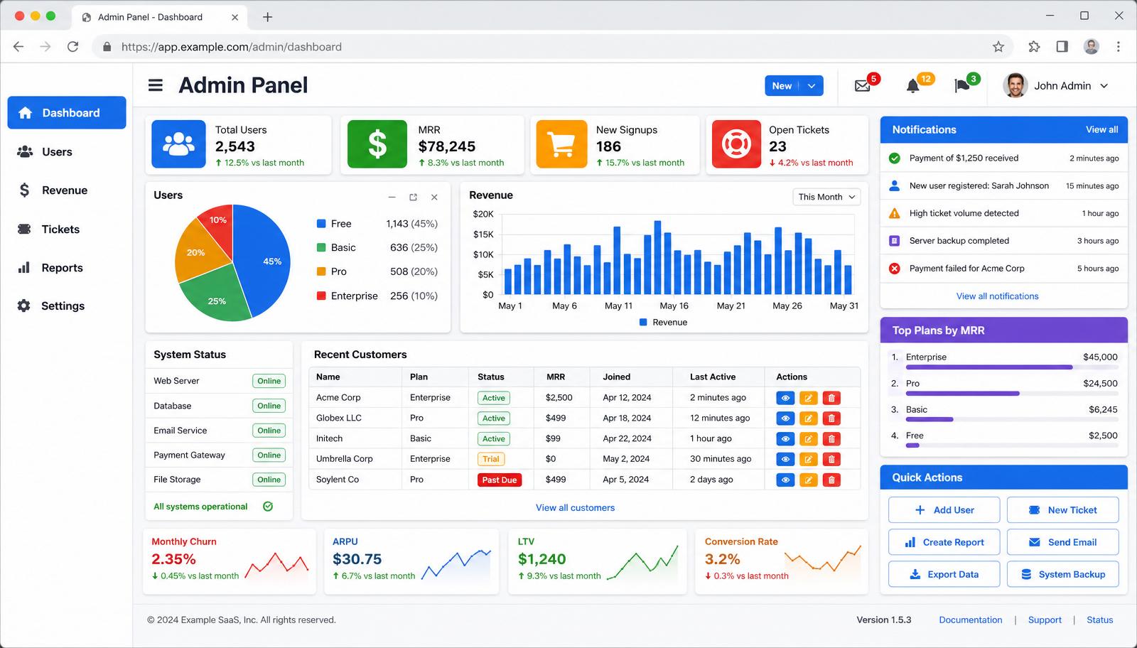Open the hamburger menu beside Admin Panel
This screenshot has width=1137, height=648.
pyautogui.click(x=155, y=85)
